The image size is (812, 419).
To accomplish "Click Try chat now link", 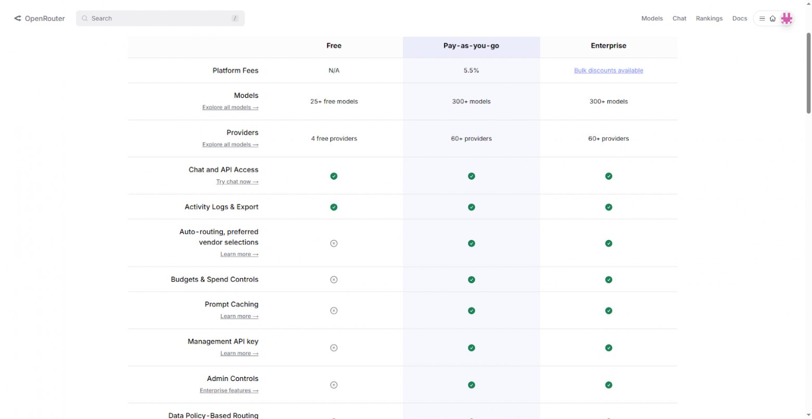I will [237, 182].
